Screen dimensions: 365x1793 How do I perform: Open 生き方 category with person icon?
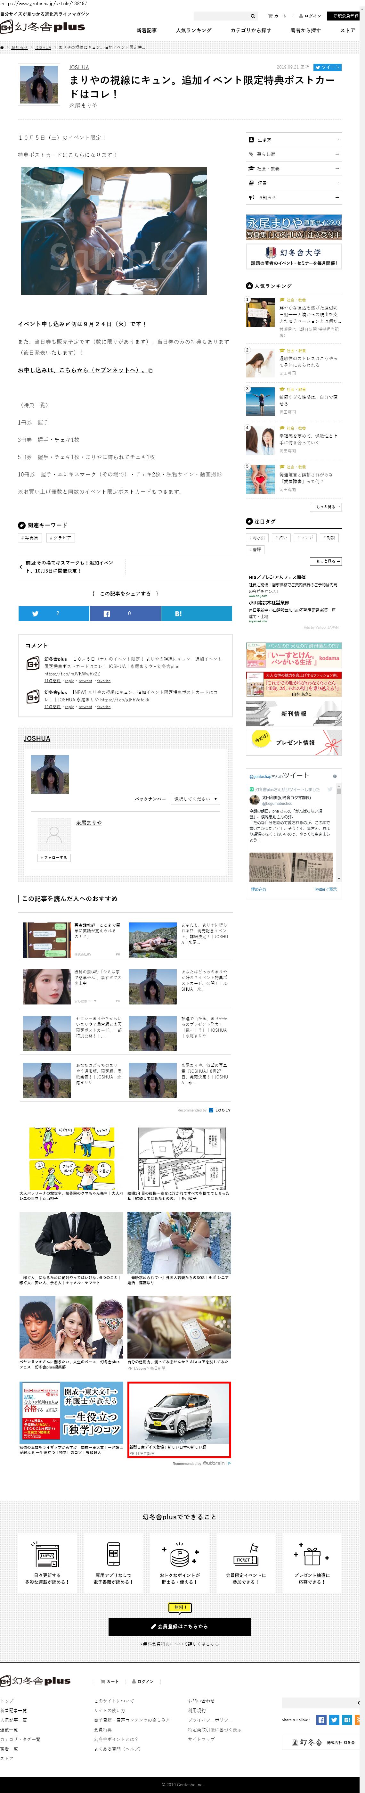tap(294, 140)
